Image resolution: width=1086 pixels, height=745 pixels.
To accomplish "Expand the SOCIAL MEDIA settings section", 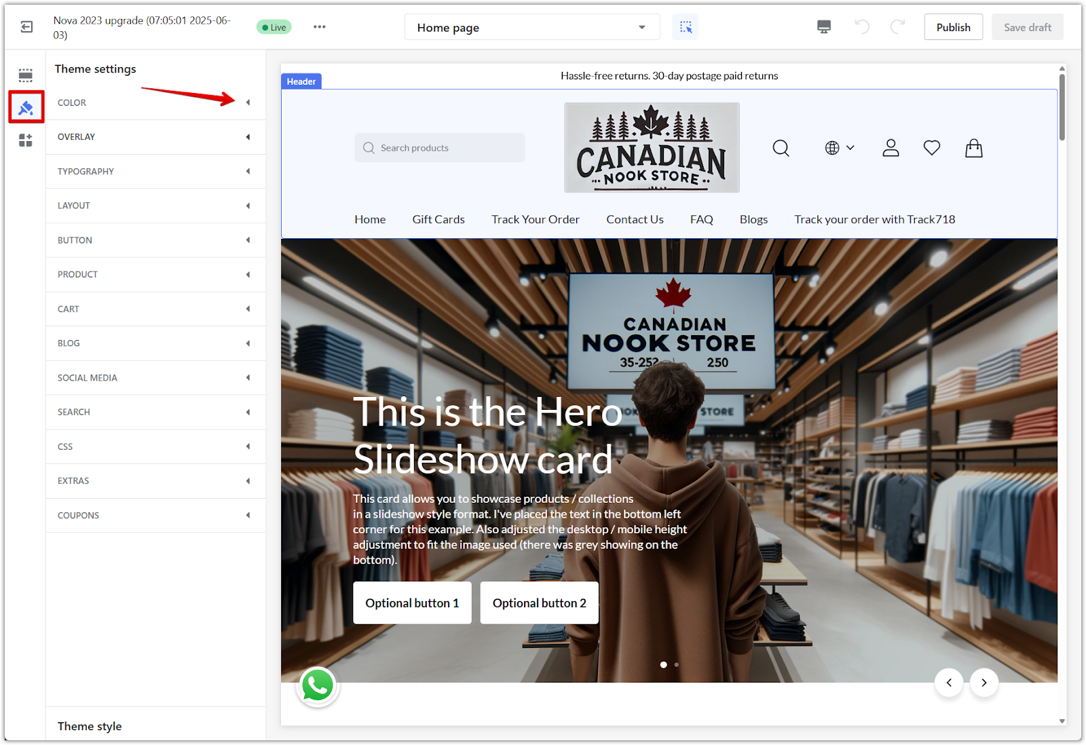I will [x=155, y=377].
